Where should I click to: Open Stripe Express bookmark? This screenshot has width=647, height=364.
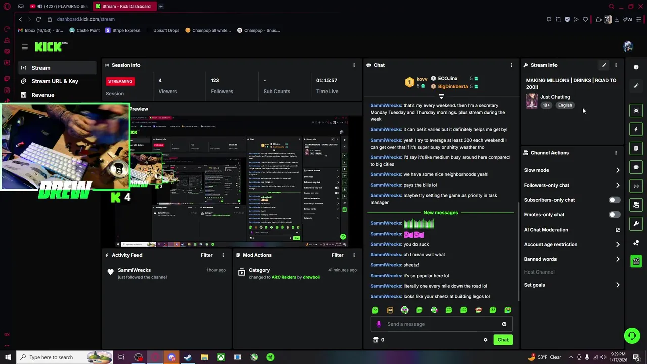[122, 30]
